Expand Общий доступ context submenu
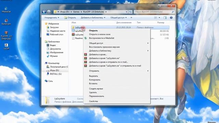The image size is (219, 123). (x=148, y=43)
